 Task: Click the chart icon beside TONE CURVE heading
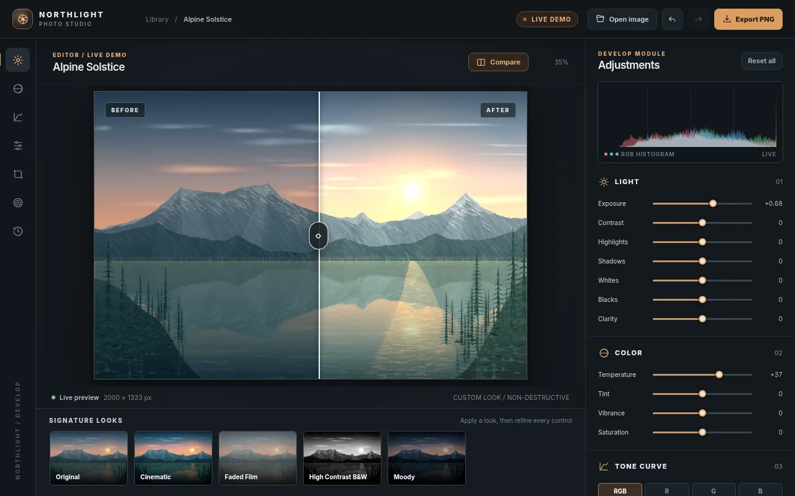[604, 466]
